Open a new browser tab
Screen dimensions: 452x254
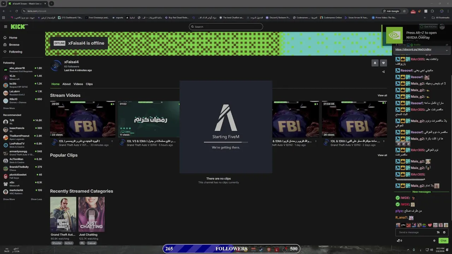(x=52, y=4)
